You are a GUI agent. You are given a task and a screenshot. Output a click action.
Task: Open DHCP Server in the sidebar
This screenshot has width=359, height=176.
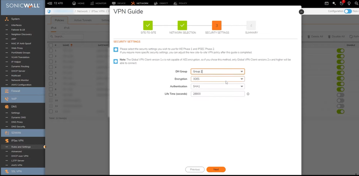[18, 71]
